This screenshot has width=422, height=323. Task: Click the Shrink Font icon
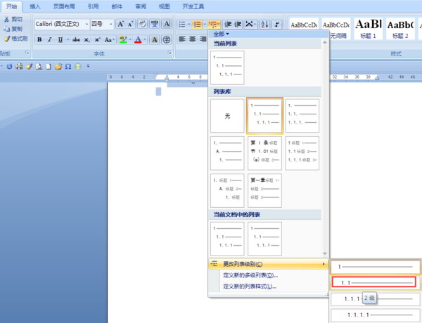[131, 24]
